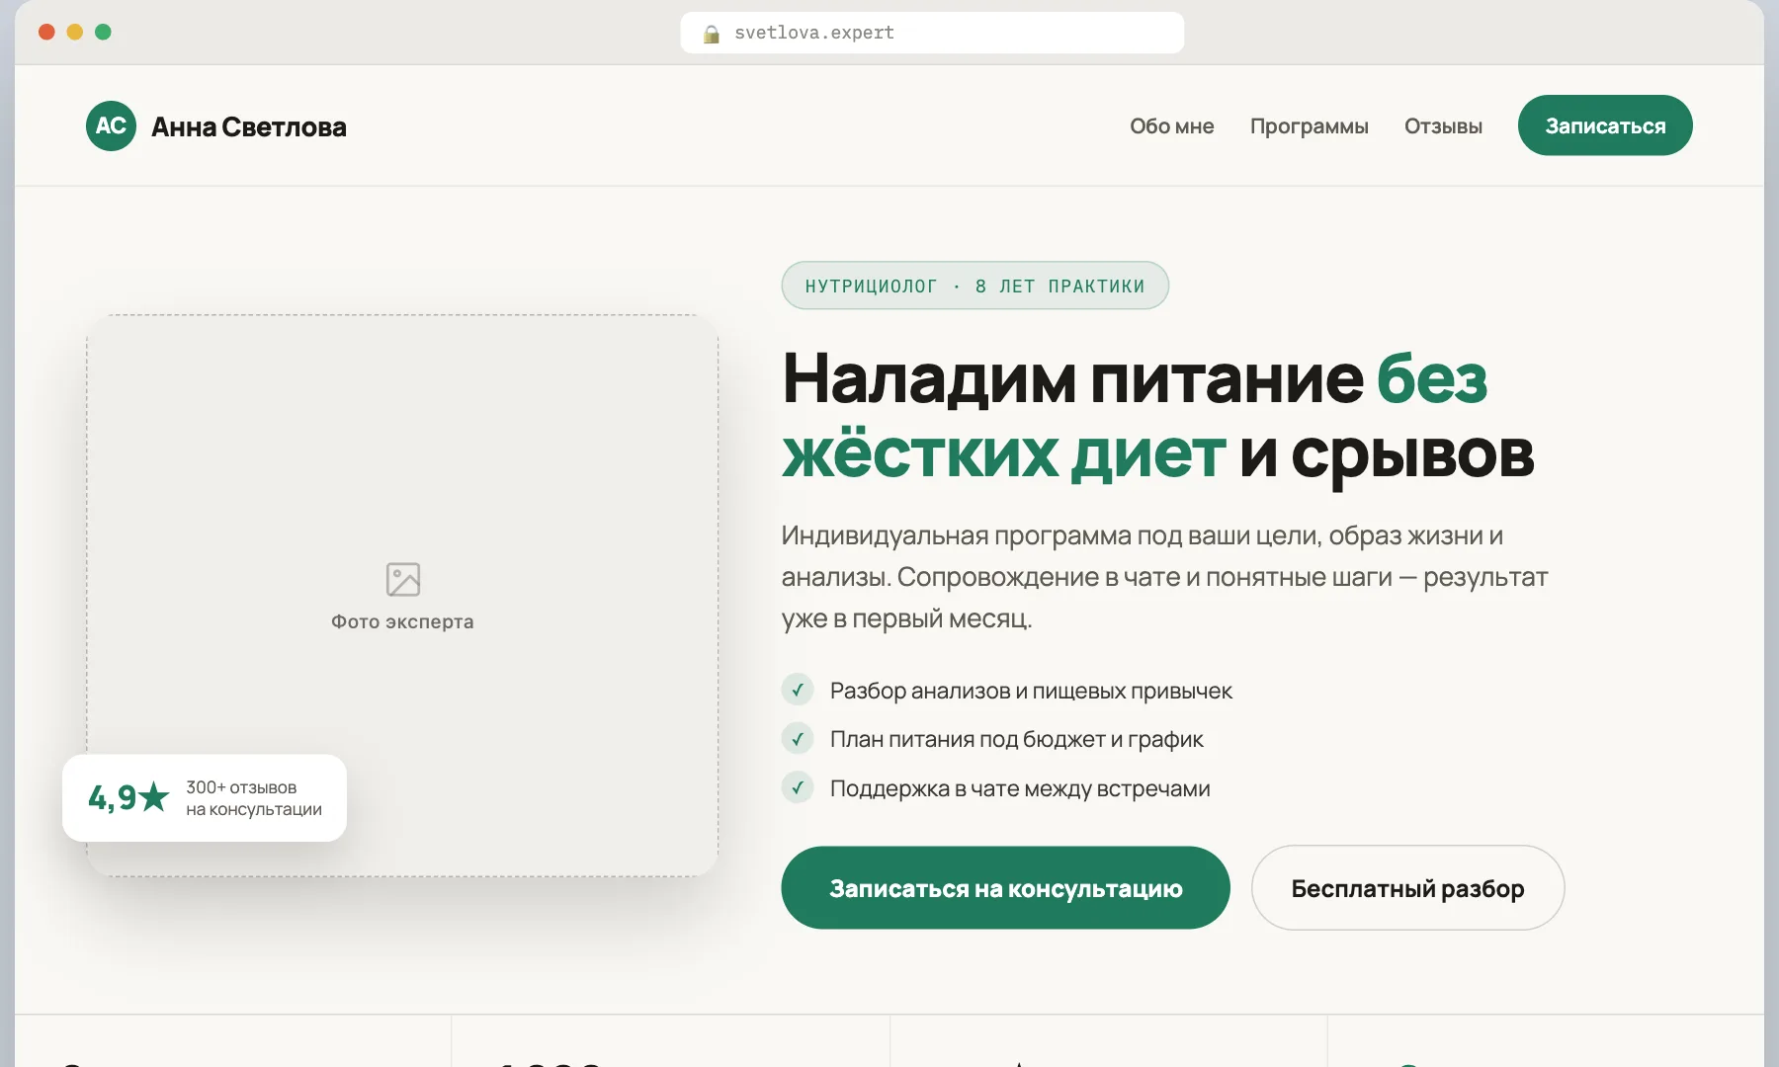Click checkmark beside Поддержка в чате

tap(798, 787)
